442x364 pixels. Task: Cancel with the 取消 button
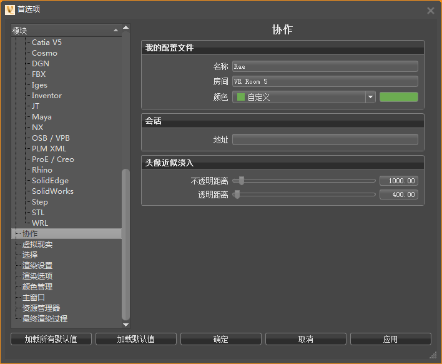306,339
